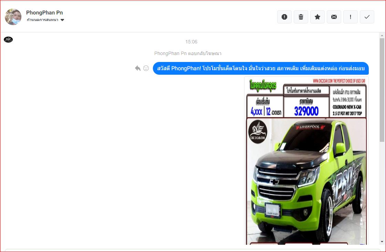Flag conversation with exclamation mark icon

[x=350, y=17]
